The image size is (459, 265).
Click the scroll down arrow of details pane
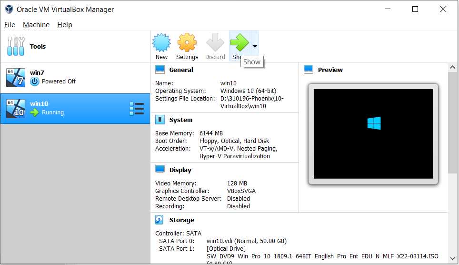pos(452,258)
